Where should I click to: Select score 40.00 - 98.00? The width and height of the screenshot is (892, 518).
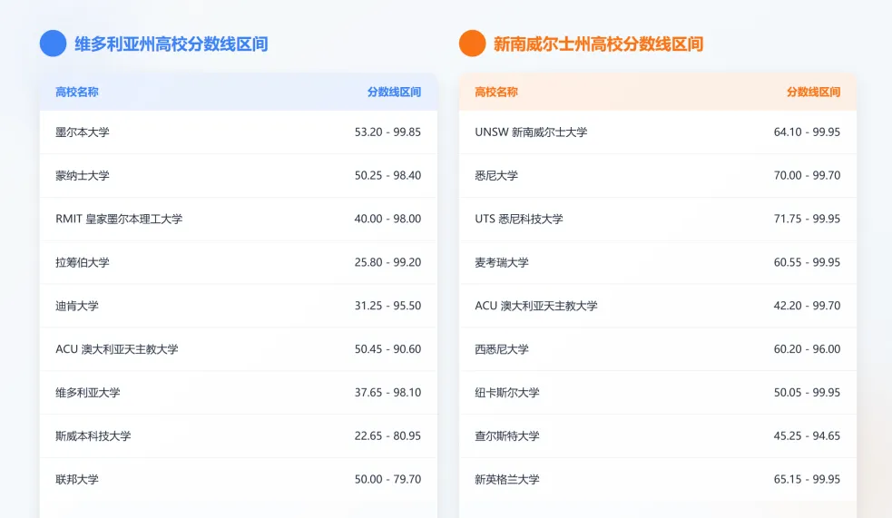tap(388, 219)
